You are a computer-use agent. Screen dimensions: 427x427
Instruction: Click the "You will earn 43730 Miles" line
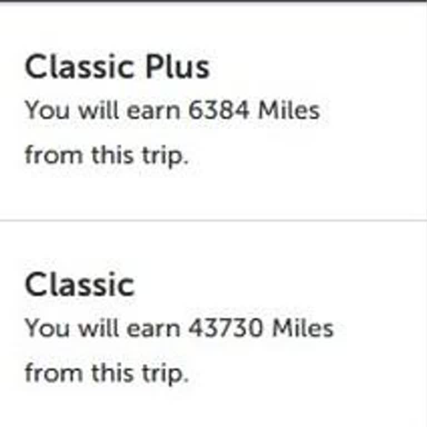[x=179, y=328]
